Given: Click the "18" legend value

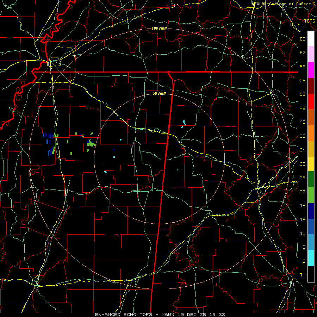Looking at the screenshot, I should click(x=303, y=206).
